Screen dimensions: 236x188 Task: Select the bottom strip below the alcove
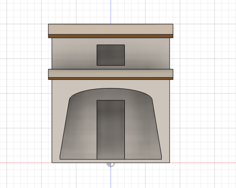click(x=111, y=161)
